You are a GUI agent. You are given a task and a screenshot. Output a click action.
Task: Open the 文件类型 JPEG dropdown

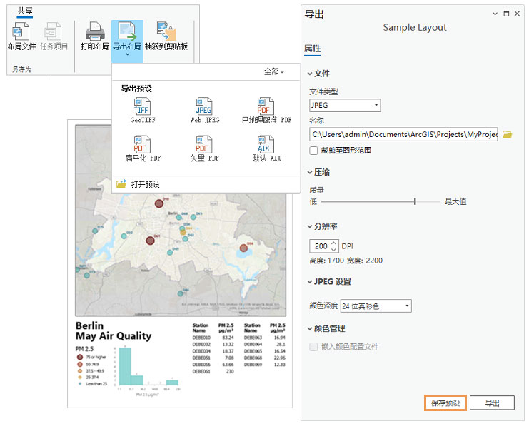[345, 105]
